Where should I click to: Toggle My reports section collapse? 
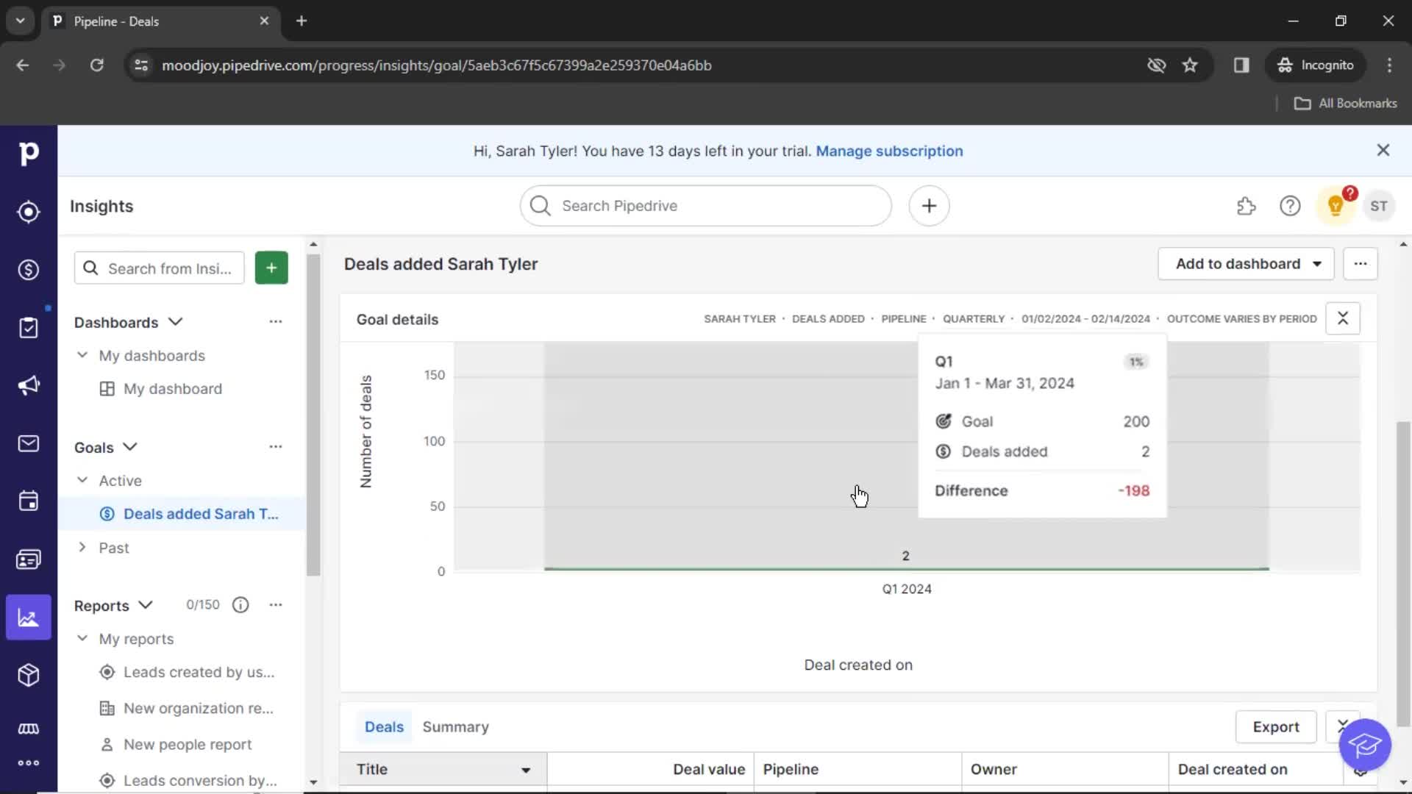[x=83, y=638]
